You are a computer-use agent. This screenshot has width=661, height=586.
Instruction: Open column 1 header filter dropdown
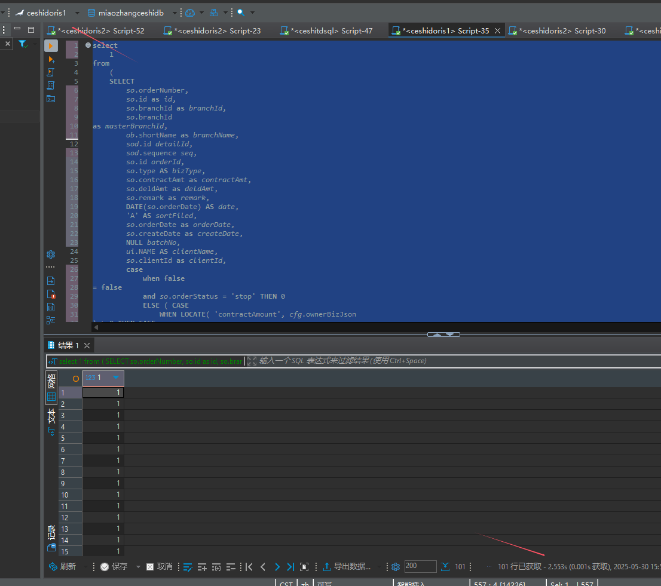[x=116, y=378]
